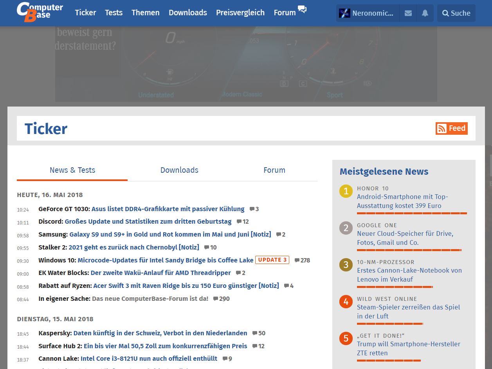
Task: Open Honor 10 Android-Smartphone most-read article
Action: [x=402, y=201]
